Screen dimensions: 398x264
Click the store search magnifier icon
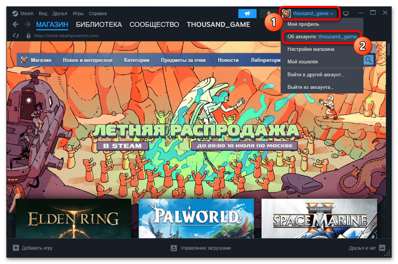(x=369, y=60)
